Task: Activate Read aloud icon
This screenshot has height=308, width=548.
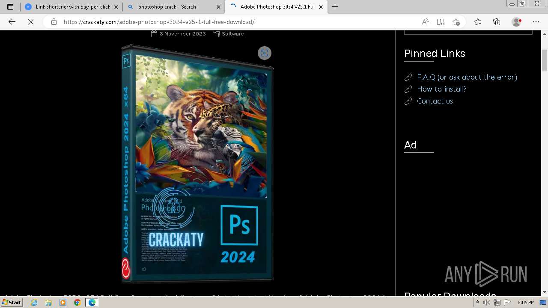Action: pos(425,22)
